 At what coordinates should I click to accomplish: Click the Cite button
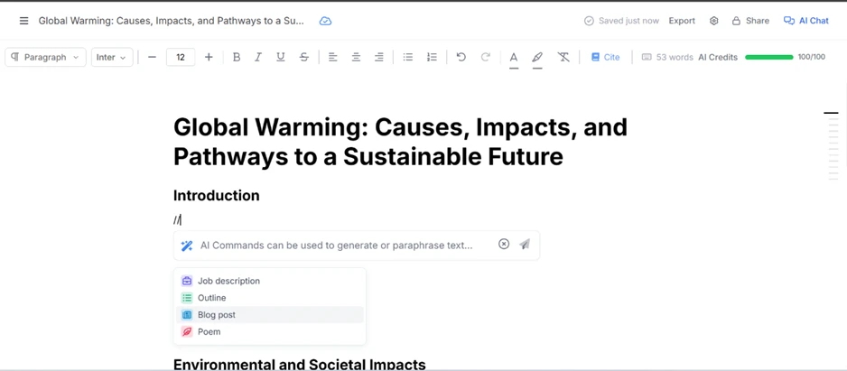click(605, 57)
